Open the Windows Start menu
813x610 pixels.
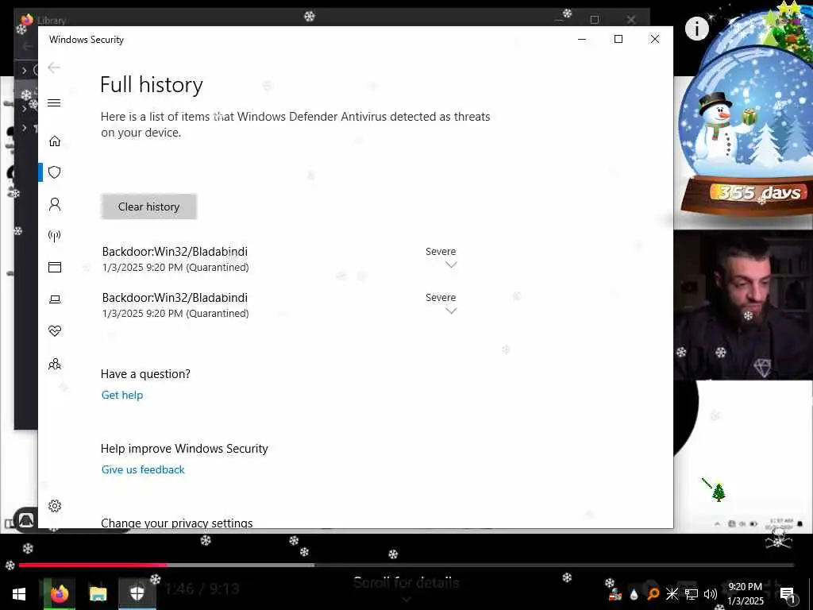point(19,593)
